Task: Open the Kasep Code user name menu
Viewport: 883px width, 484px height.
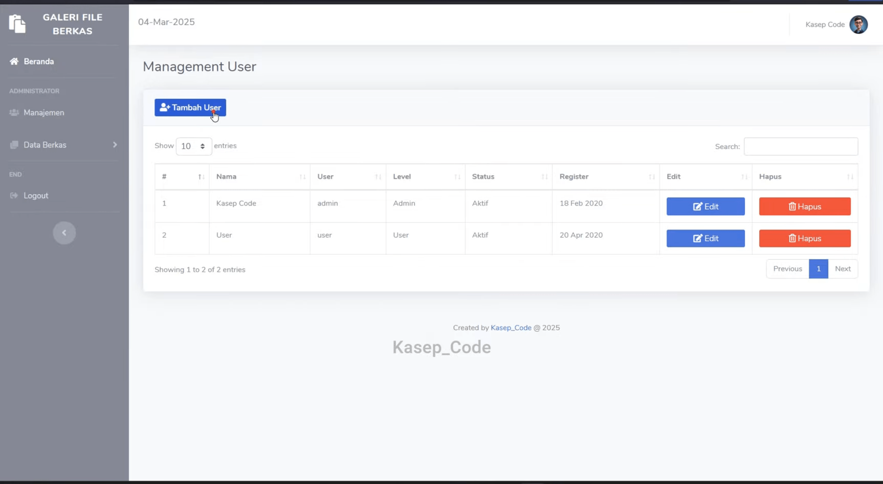Action: (825, 25)
